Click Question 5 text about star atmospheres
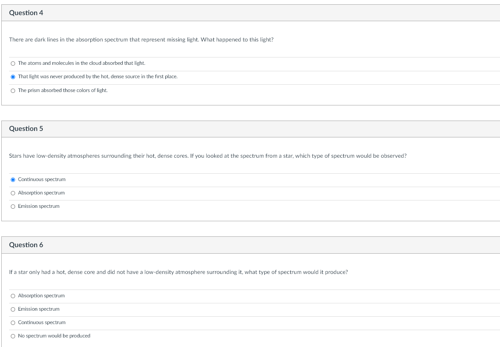This screenshot has width=500, height=347. point(208,156)
